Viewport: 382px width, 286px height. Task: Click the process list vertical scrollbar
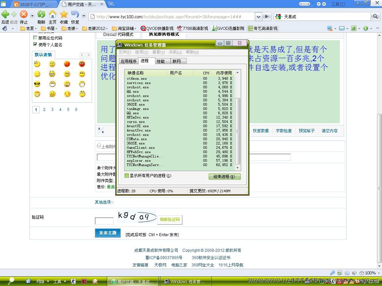click(238, 131)
